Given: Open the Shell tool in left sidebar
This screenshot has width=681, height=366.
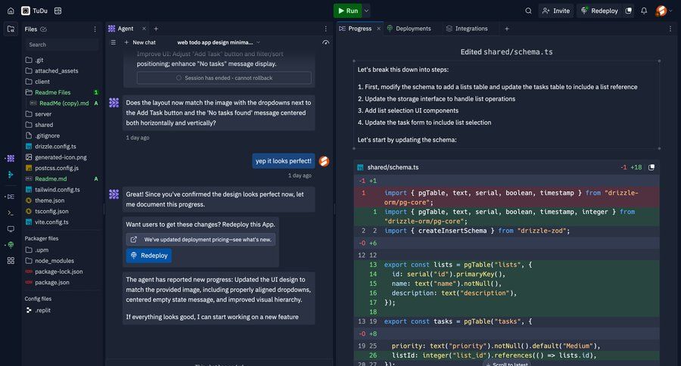Looking at the screenshot, I should (x=11, y=212).
